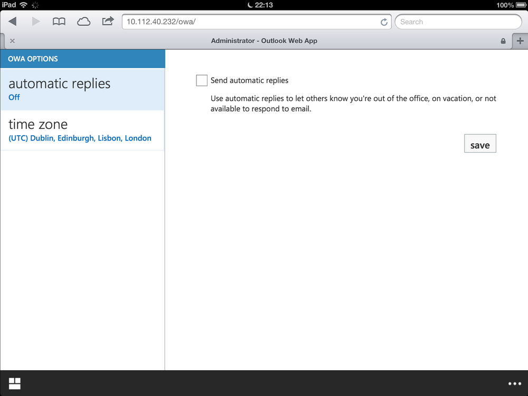
Task: Open the more options ellipsis menu
Action: pyautogui.click(x=514, y=383)
